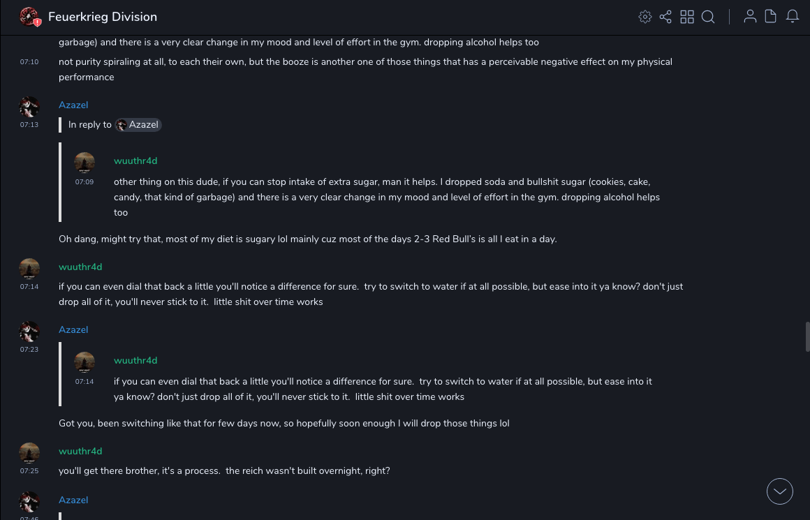Click the Azazel pill after "In reply to"
Screen dimensions: 810x520
tap(138, 125)
